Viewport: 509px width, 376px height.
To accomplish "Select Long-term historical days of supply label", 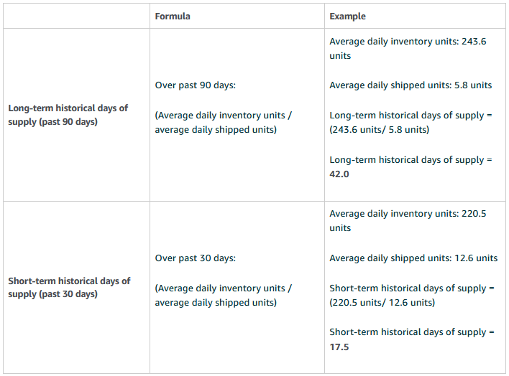I will point(68,115).
